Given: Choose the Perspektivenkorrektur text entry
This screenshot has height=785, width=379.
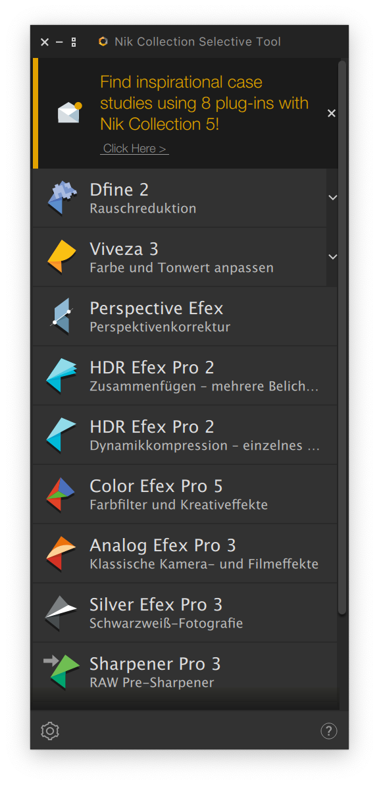Looking at the screenshot, I should click(160, 327).
